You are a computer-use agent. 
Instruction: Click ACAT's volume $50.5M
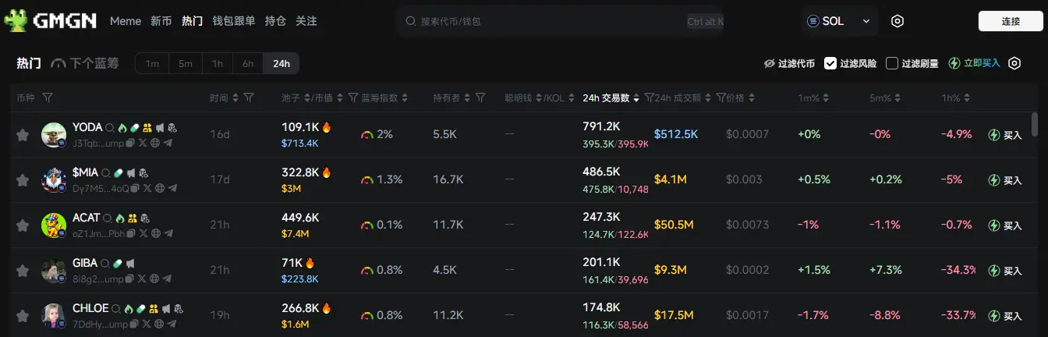tap(674, 225)
